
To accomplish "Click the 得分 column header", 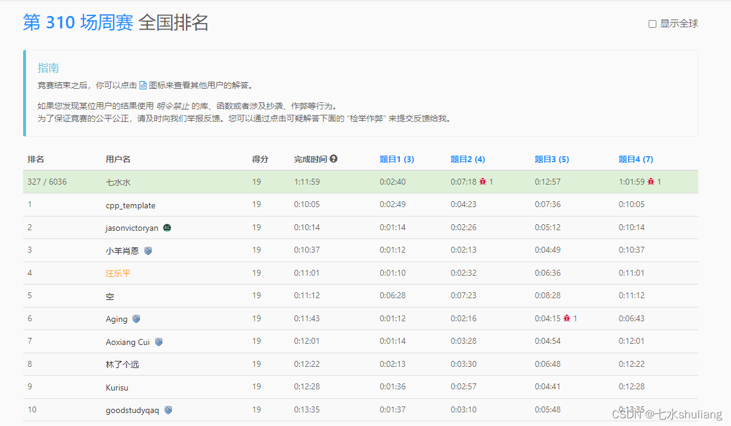I will pyautogui.click(x=260, y=159).
